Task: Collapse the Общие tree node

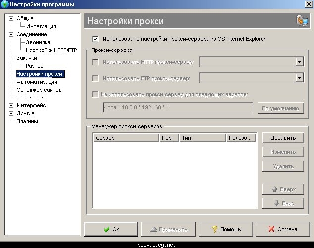Action: pos(11,19)
